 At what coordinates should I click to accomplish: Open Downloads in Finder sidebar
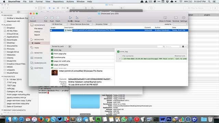(12, 40)
